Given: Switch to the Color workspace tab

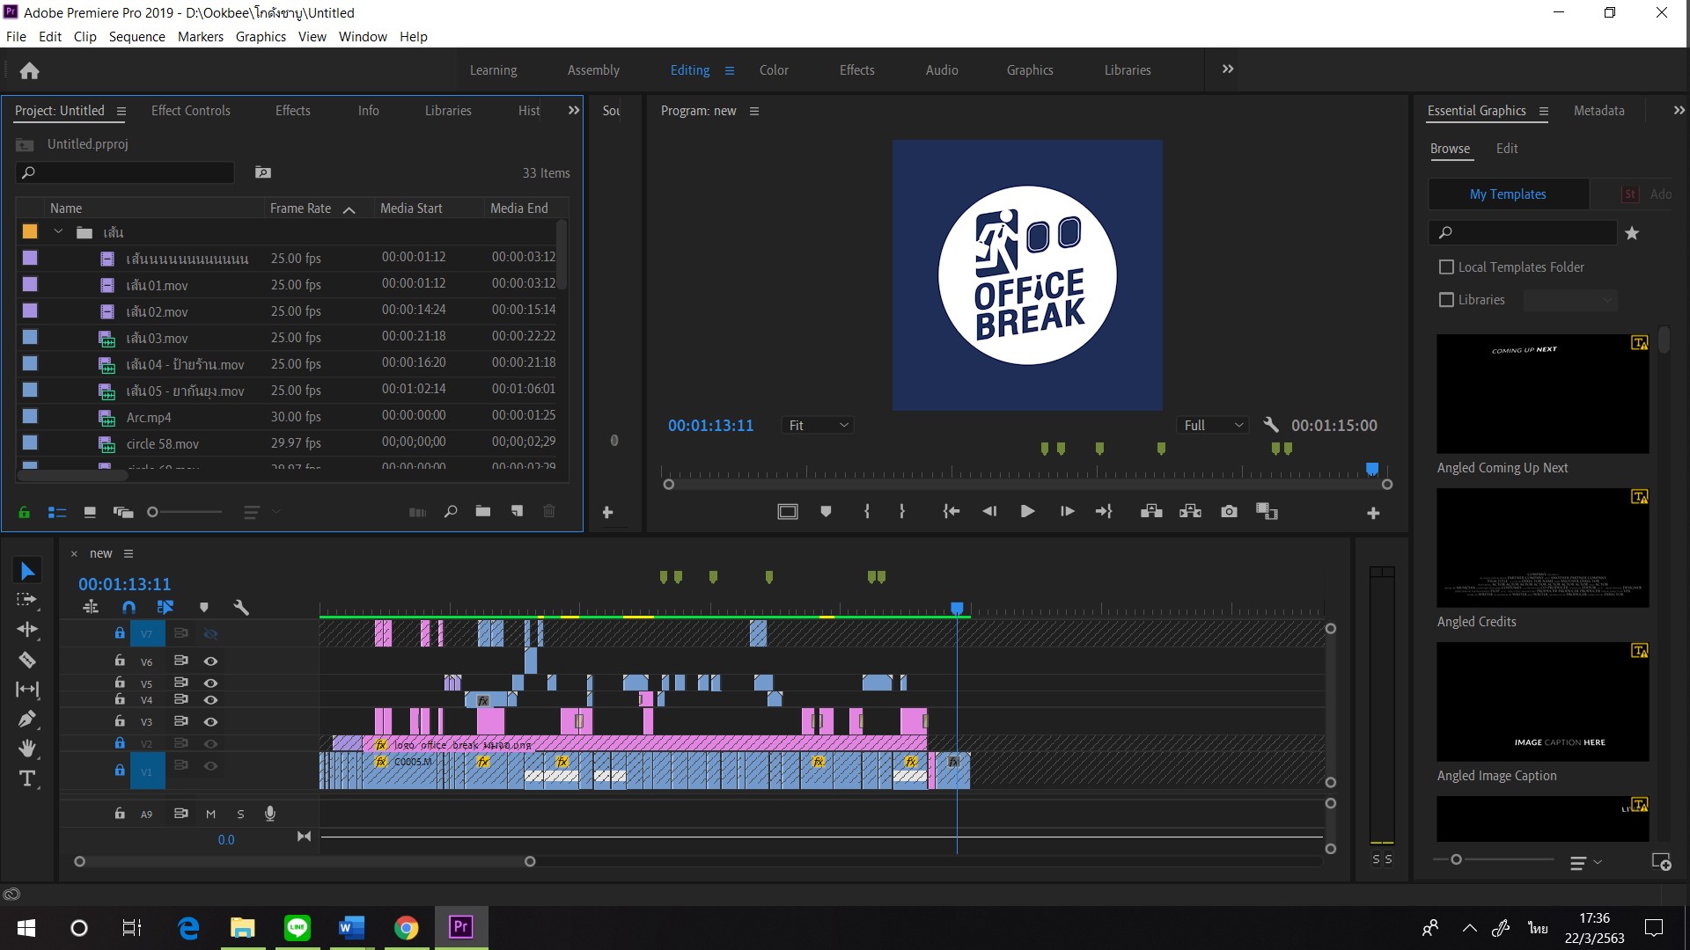Looking at the screenshot, I should (x=774, y=70).
